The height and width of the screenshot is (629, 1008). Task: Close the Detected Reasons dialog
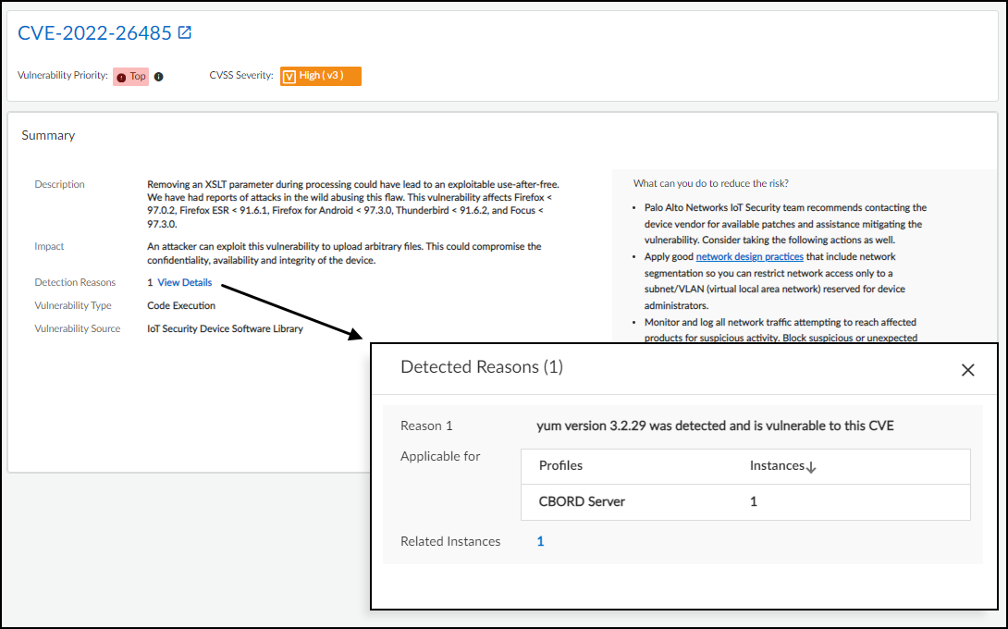[967, 370]
